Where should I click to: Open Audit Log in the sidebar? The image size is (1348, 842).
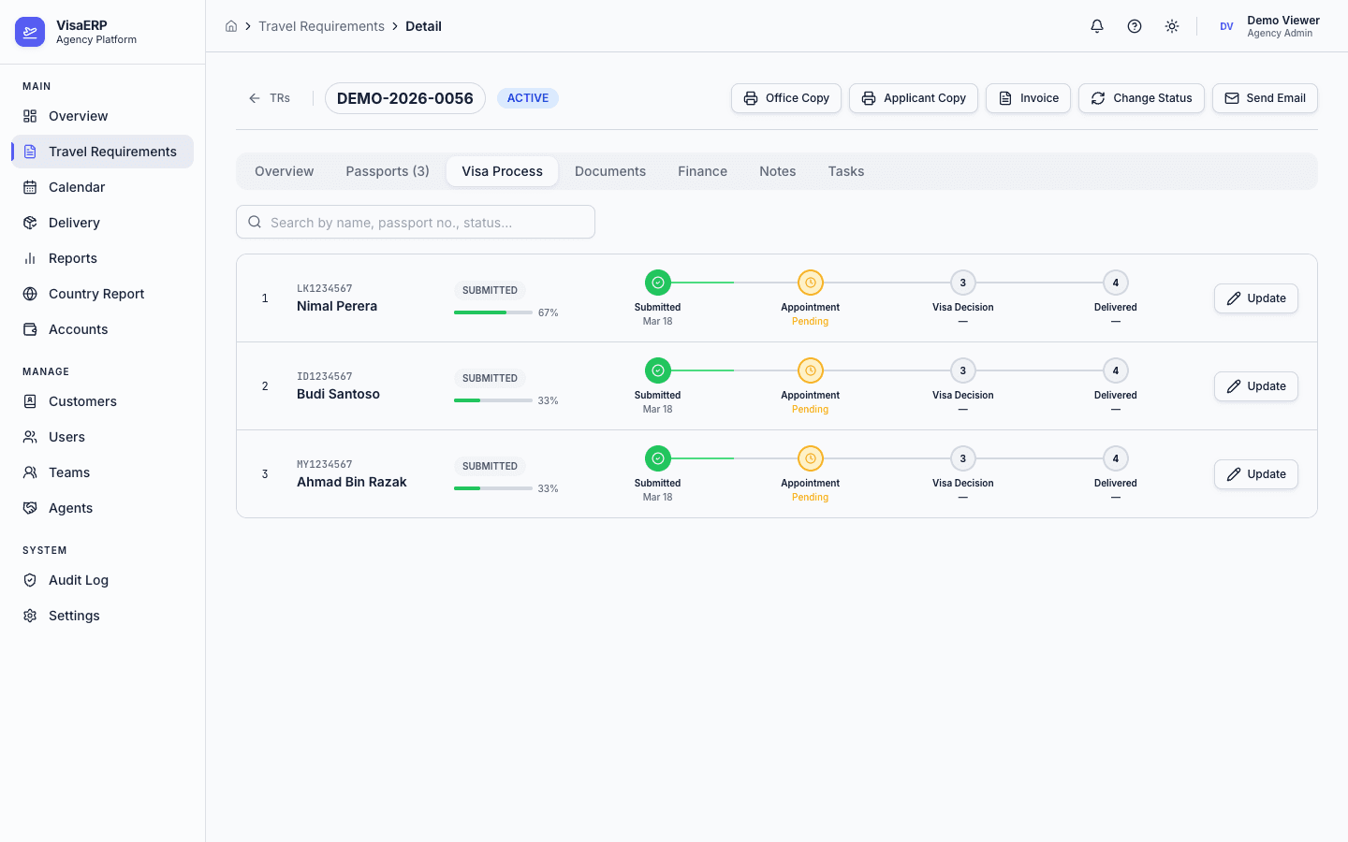(79, 580)
